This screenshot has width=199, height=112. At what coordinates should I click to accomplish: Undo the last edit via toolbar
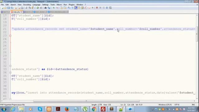[38, 8]
